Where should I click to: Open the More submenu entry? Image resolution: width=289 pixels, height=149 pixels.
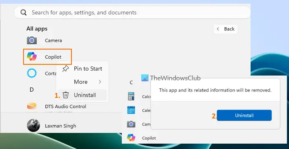point(82,82)
